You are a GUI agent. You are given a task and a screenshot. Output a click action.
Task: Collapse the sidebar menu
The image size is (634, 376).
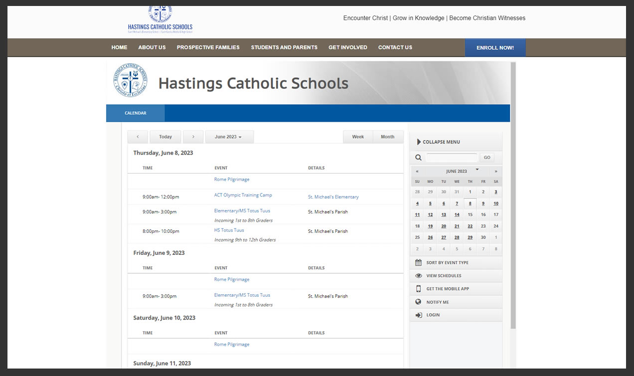[438, 142]
